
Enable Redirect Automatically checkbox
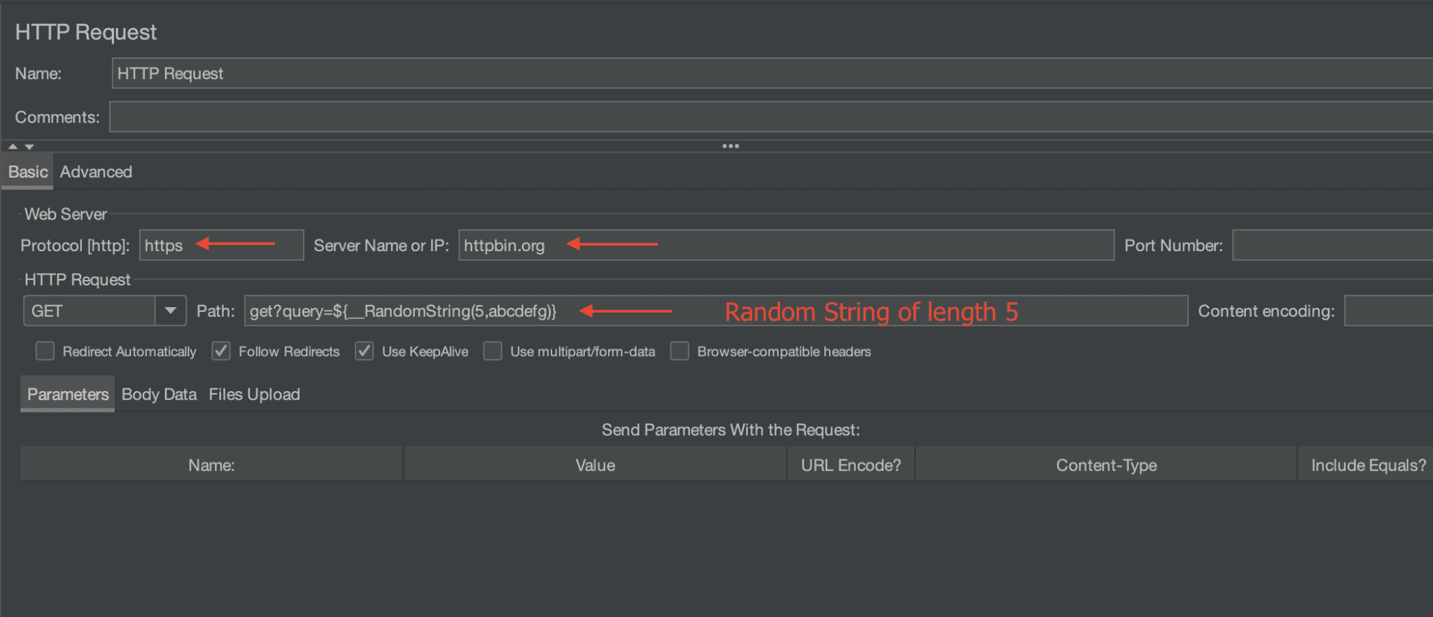tap(45, 351)
